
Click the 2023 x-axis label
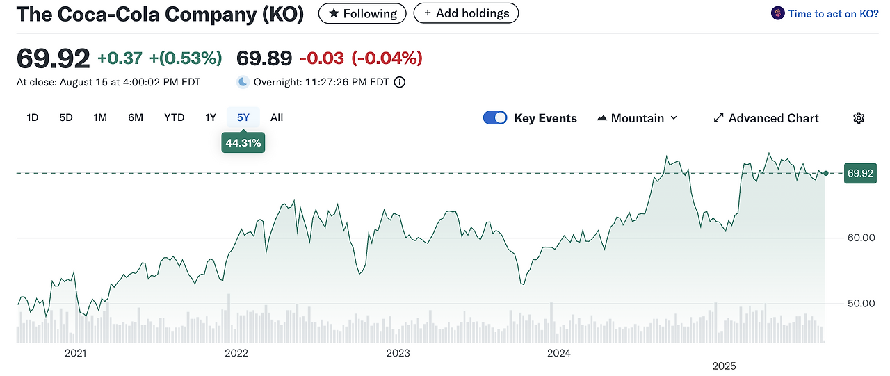398,353
